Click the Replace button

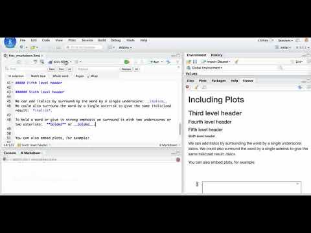coord(126,69)
